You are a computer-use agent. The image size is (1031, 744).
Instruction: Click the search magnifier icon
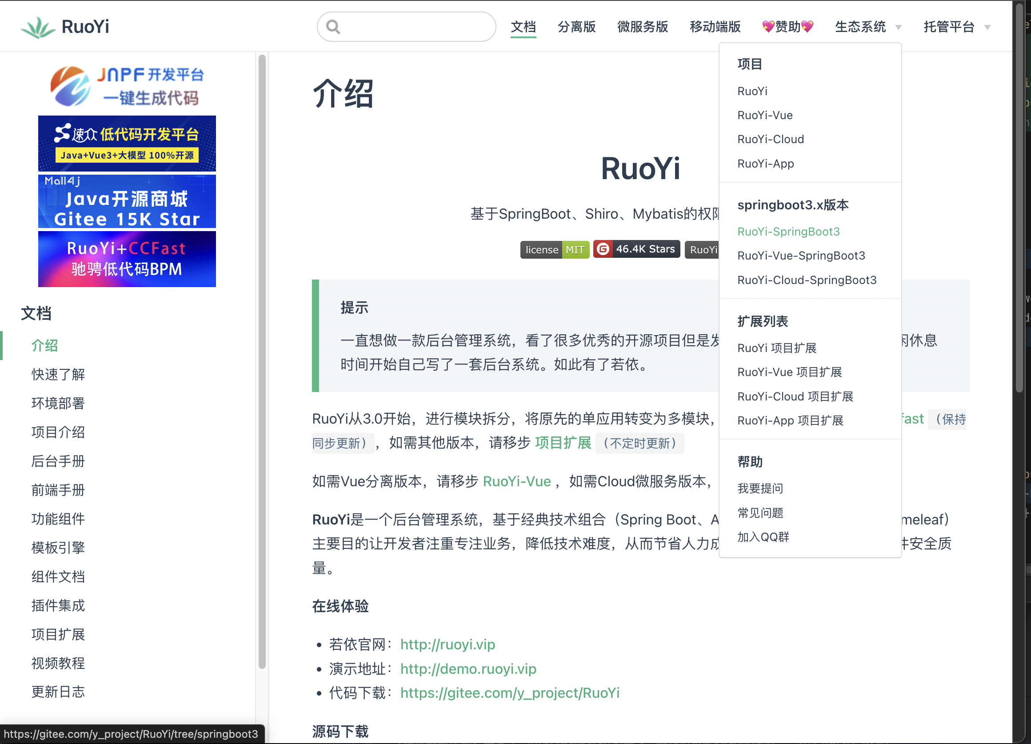click(x=333, y=27)
